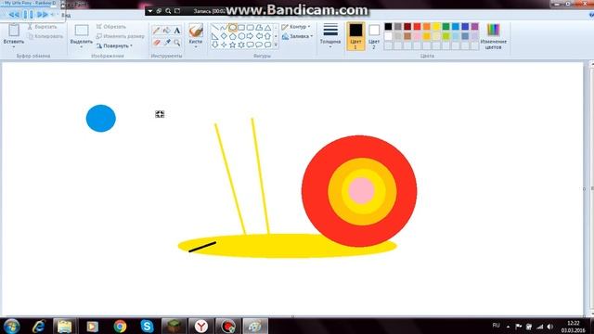This screenshot has height=334, width=594.
Task: Pick the Polygon shape
Action: [x=259, y=28]
